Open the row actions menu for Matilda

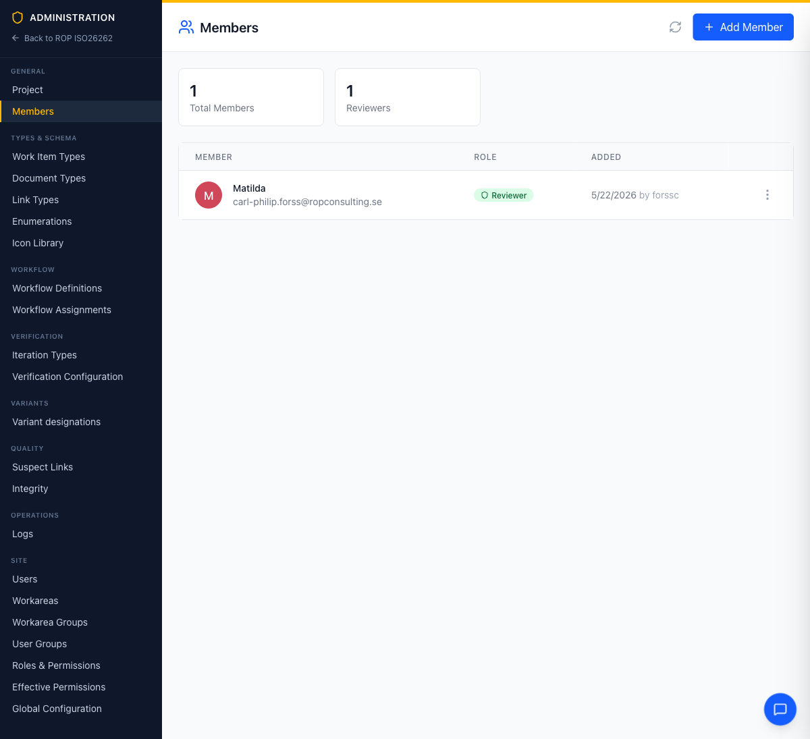(767, 195)
